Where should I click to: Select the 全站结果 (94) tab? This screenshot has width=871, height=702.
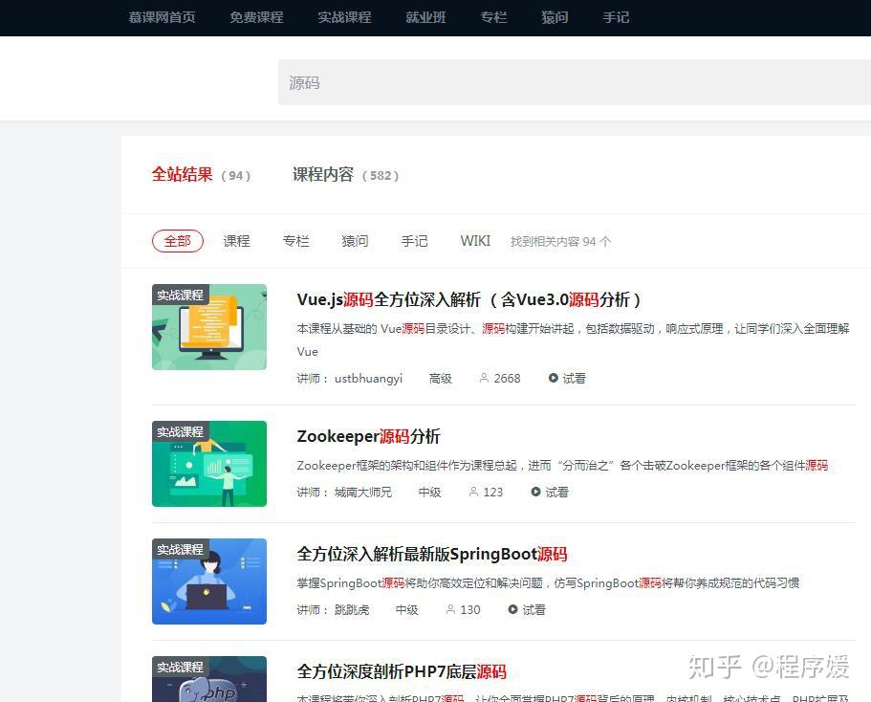[201, 174]
